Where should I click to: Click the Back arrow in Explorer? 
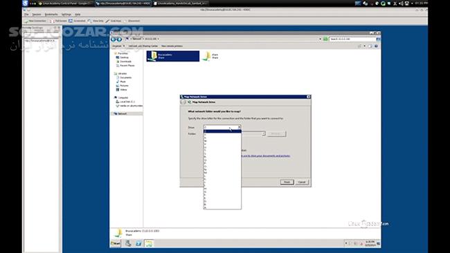[113, 39]
